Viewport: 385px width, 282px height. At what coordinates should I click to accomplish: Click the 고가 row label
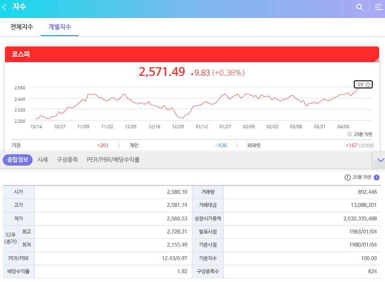point(19,205)
